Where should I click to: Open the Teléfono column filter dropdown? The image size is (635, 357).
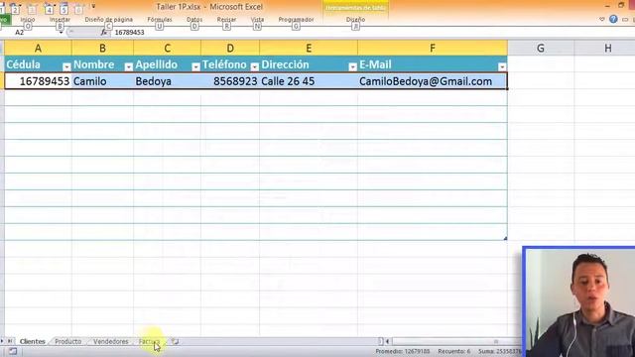click(254, 66)
